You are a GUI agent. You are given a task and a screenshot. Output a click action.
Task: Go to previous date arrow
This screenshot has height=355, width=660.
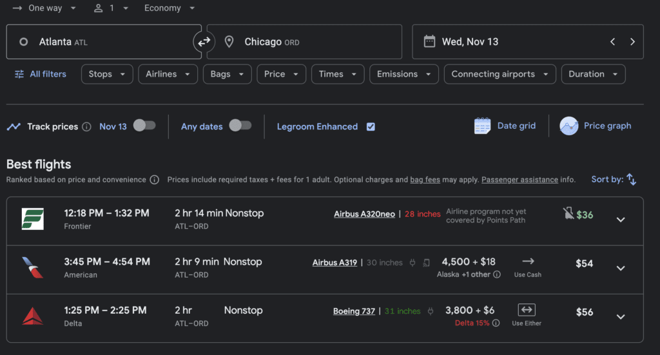(x=613, y=42)
